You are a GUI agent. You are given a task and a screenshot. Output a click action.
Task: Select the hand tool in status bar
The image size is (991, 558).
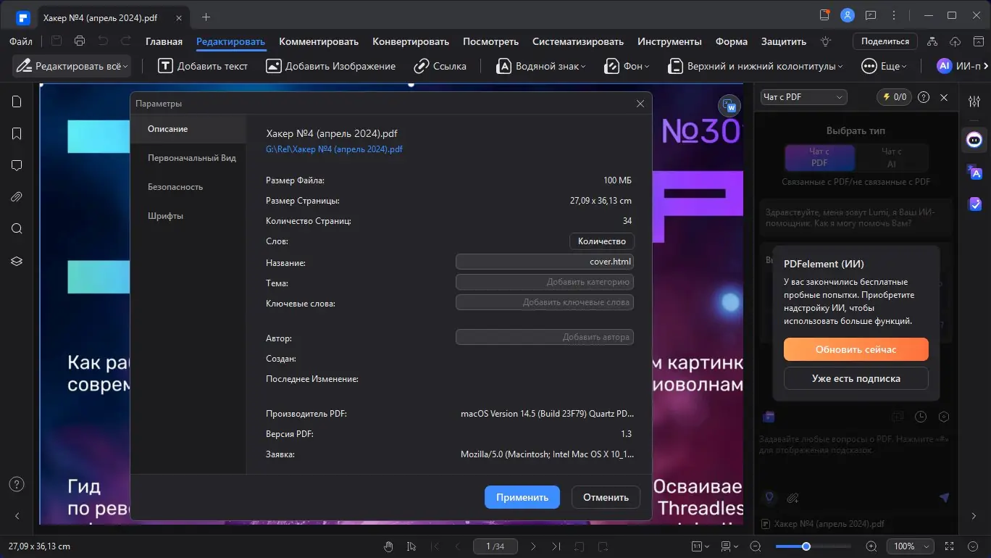[389, 546]
